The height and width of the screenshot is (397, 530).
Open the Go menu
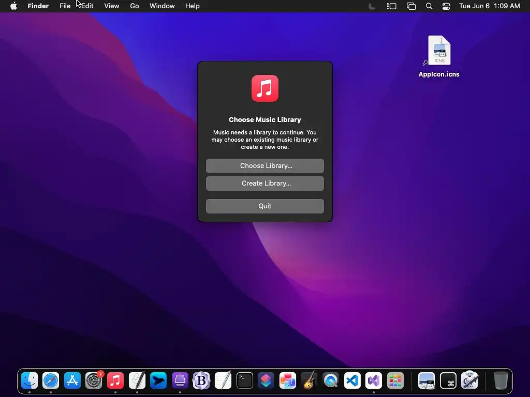pyautogui.click(x=135, y=6)
